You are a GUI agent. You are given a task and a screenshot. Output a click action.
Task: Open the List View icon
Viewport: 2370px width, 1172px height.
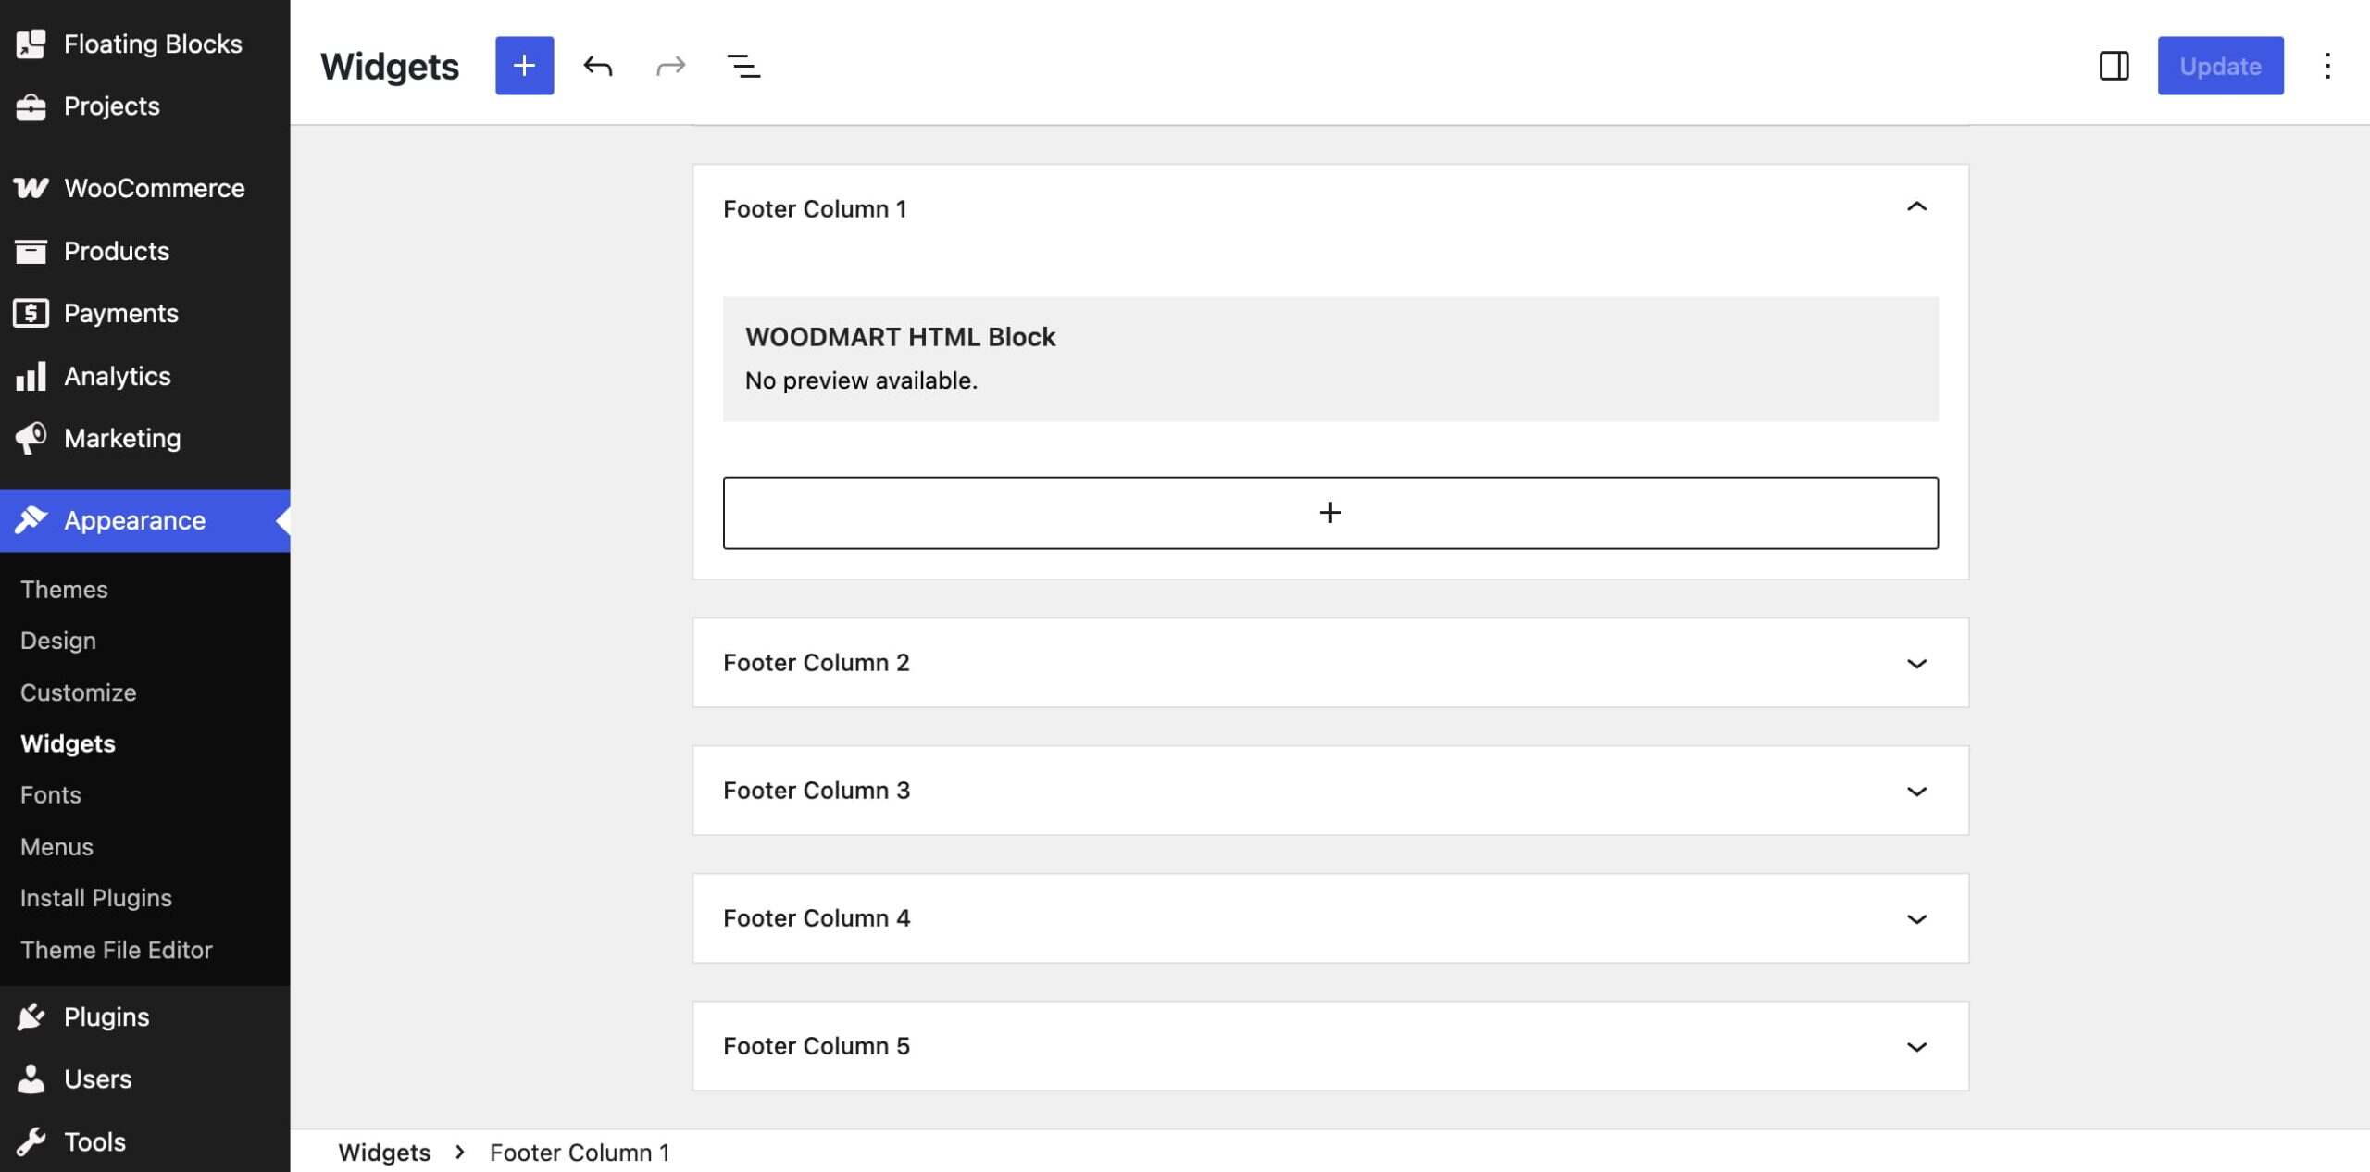(x=743, y=66)
